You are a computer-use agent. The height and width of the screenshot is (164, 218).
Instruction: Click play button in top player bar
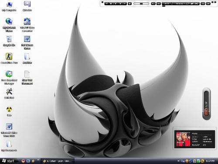(116, 3)
